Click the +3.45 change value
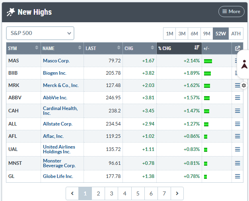This screenshot has width=249, height=201. (148, 111)
